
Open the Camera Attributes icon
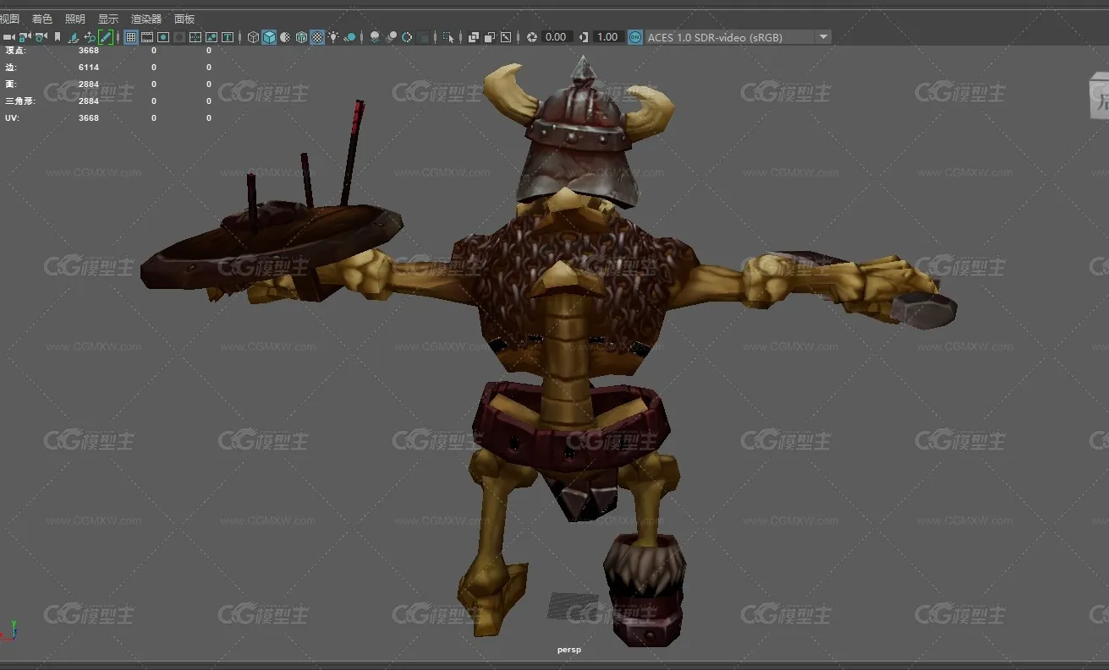click(40, 37)
